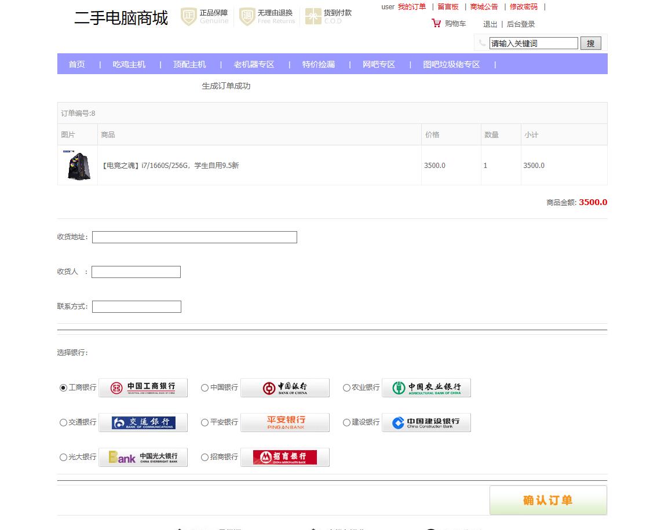Image resolution: width=661 pixels, height=530 pixels.
Task: Open the 吃鸡主机 navigation section
Action: (x=128, y=64)
